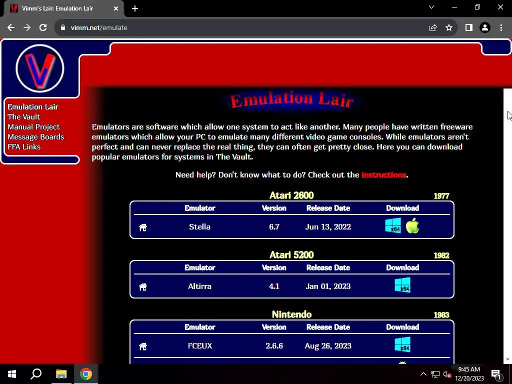Open Chrome side panel
Screen dimensions: 512x384
coord(469,28)
